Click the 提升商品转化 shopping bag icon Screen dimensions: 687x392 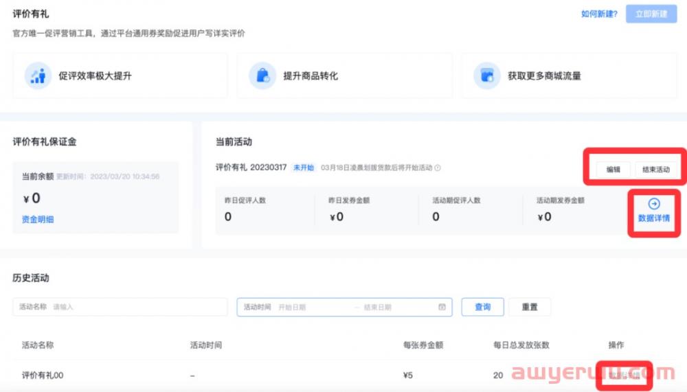[262, 76]
